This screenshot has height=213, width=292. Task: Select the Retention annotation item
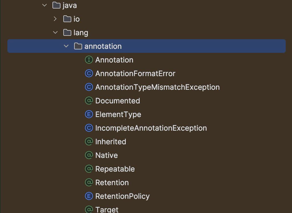tap(112, 183)
